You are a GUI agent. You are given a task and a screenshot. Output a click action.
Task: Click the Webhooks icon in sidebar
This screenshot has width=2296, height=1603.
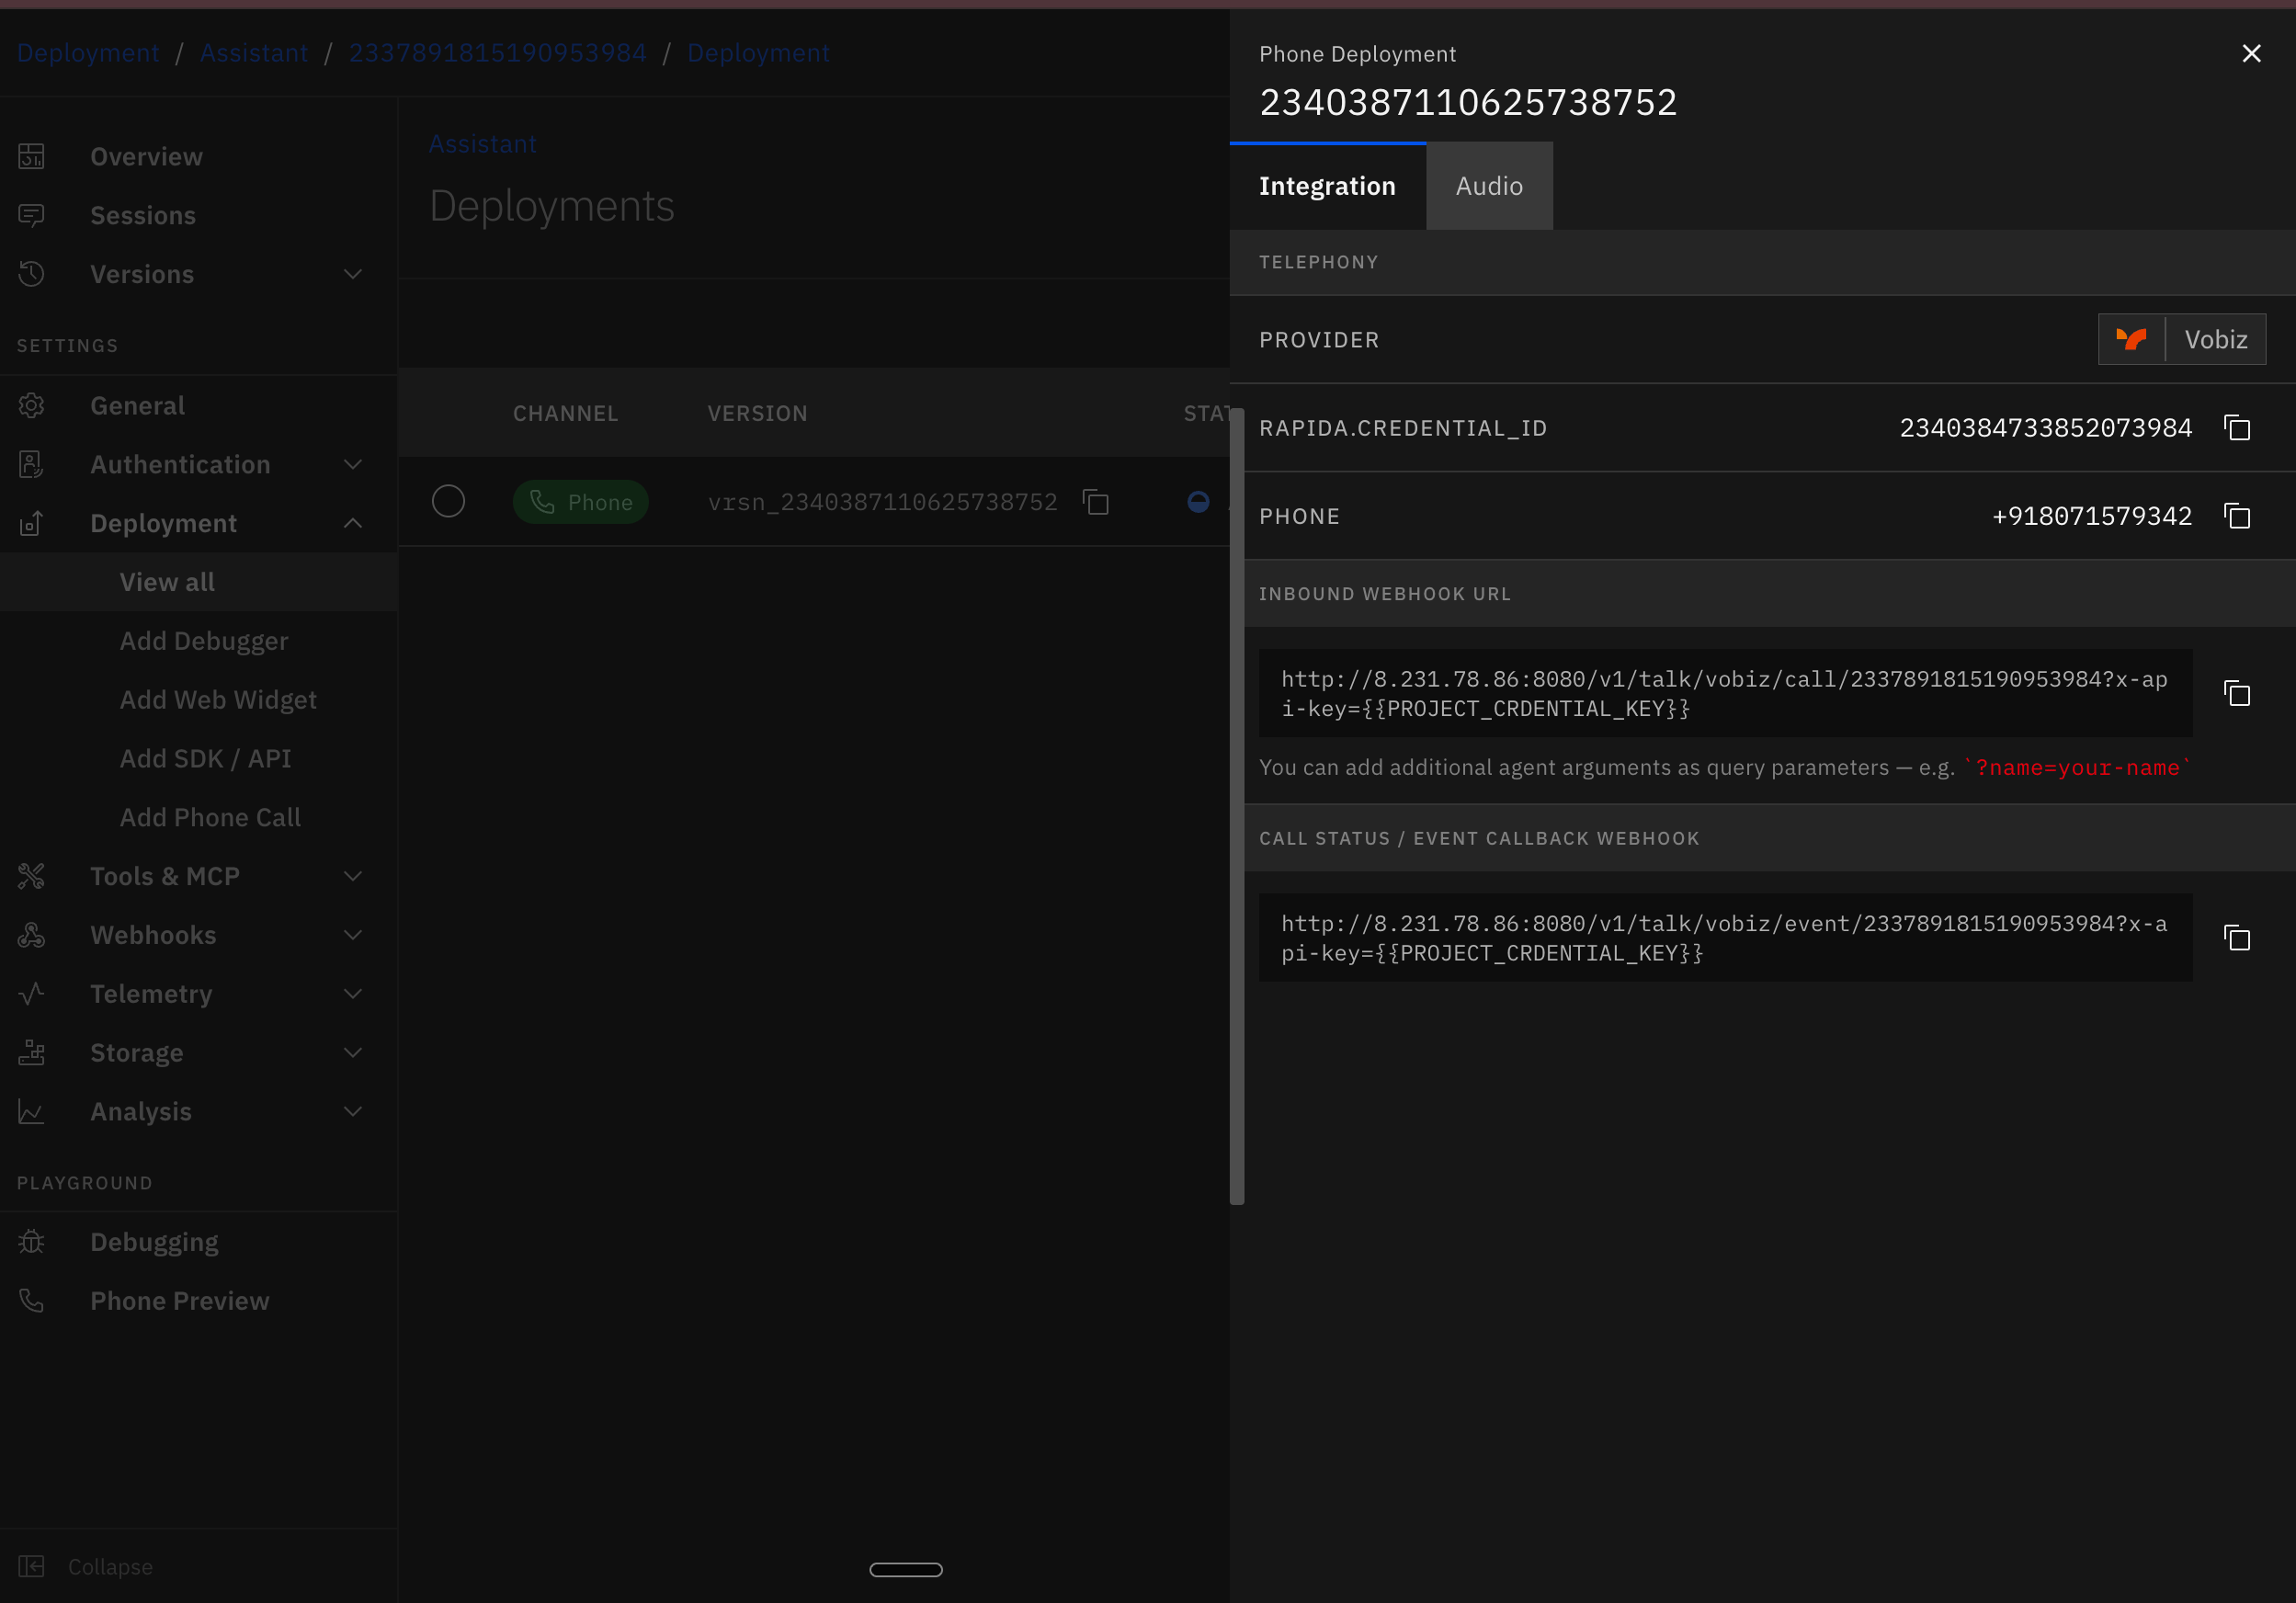pyautogui.click(x=31, y=935)
